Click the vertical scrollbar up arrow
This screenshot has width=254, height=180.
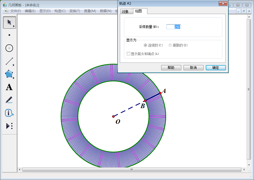point(249,17)
